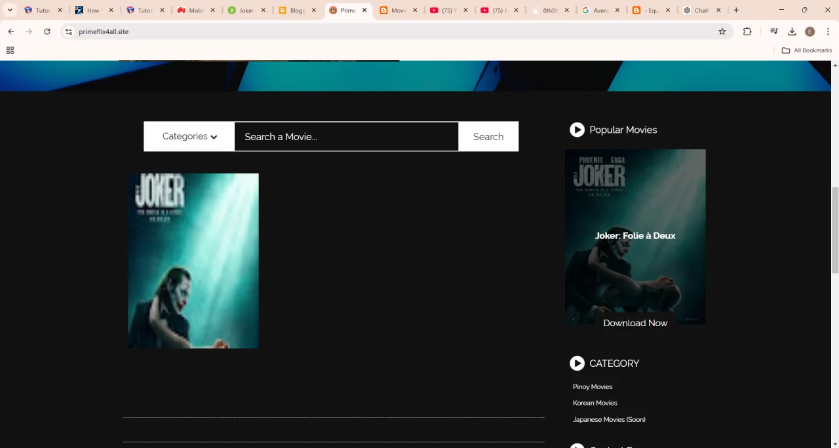This screenshot has height=448, width=839.
Task: Click the vertical page scrollbar thumb
Action: point(835,229)
